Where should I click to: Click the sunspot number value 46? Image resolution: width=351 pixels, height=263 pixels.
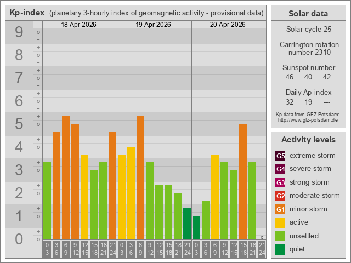click(x=290, y=77)
